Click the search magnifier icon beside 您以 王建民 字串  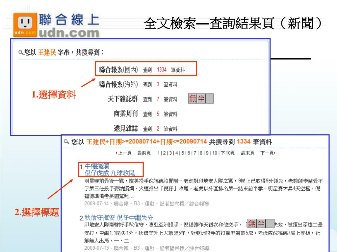21,52
